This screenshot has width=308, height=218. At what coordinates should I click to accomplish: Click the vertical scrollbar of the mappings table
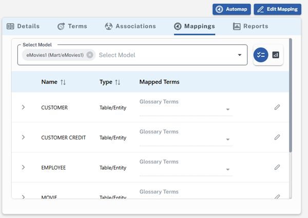pyautogui.click(x=291, y=95)
